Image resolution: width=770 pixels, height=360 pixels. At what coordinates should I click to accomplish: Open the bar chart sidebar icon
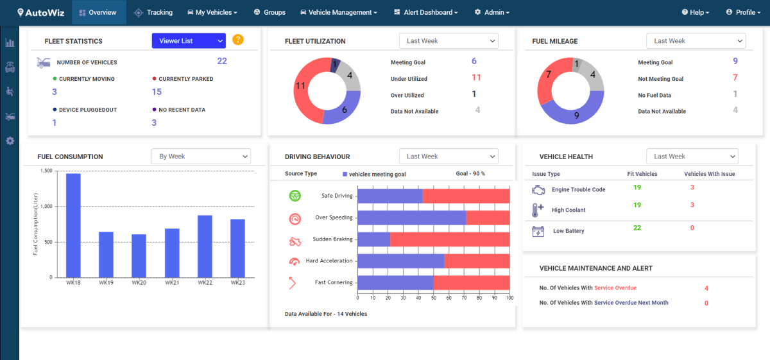10,43
